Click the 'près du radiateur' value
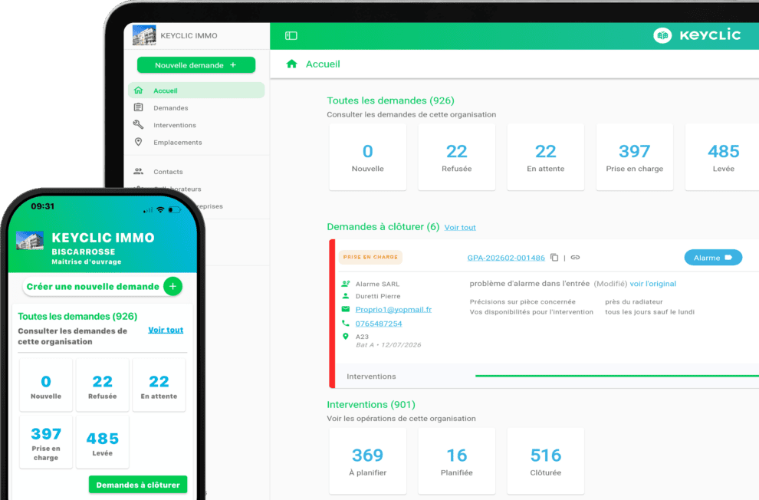 pyautogui.click(x=633, y=301)
